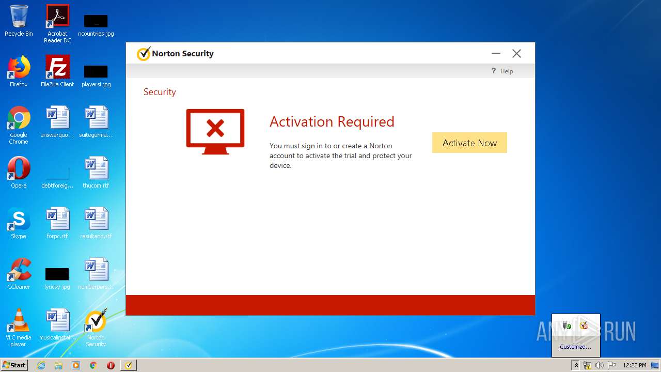
Task: Click the show desktop button
Action: coord(655,365)
